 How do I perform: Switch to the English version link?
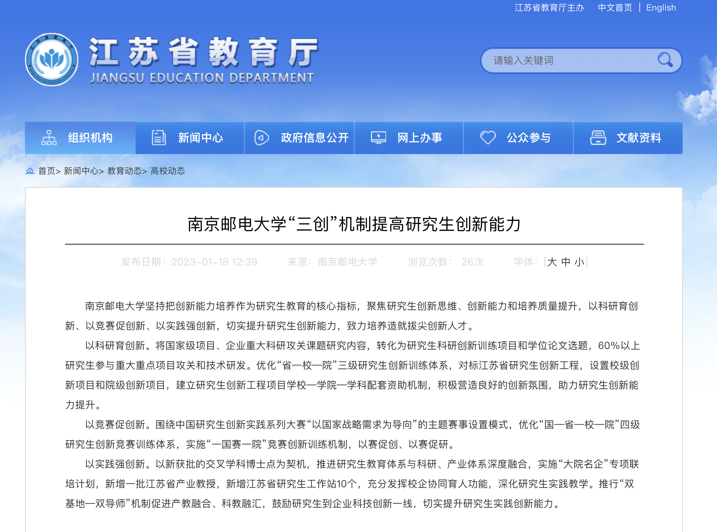pyautogui.click(x=661, y=8)
